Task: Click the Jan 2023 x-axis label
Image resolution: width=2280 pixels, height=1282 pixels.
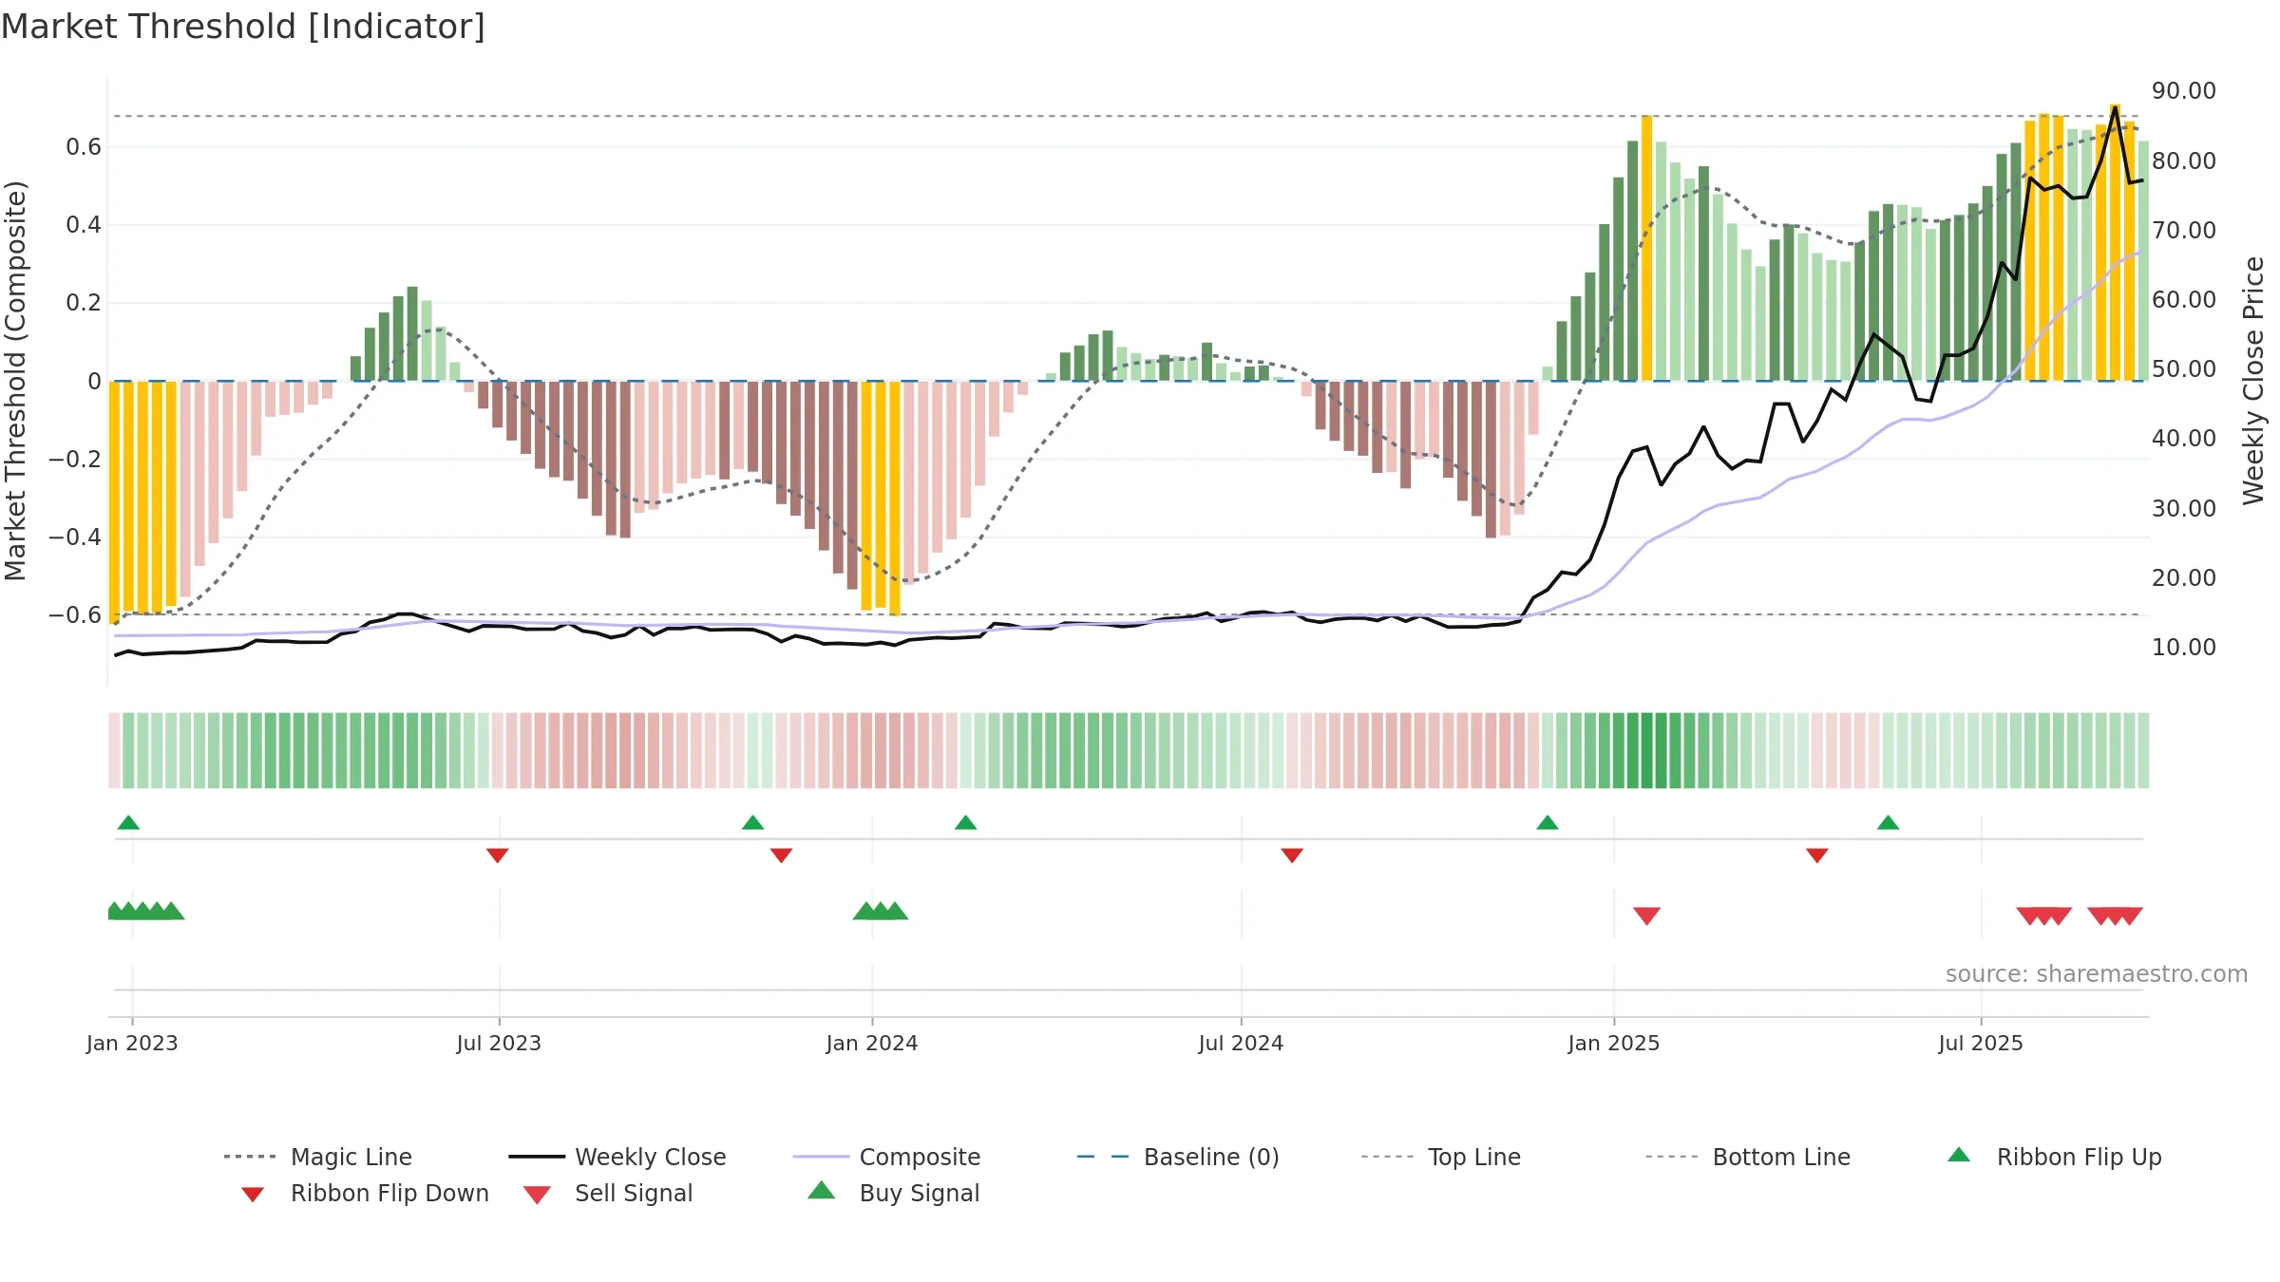Action: 132,1043
